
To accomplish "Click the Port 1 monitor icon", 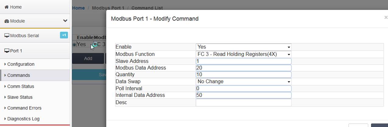I will (x=7, y=51).
